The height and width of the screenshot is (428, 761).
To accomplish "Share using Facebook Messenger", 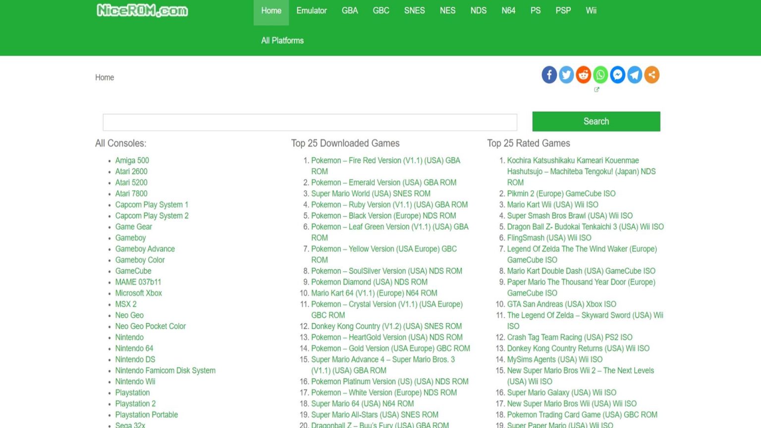I will [x=617, y=75].
